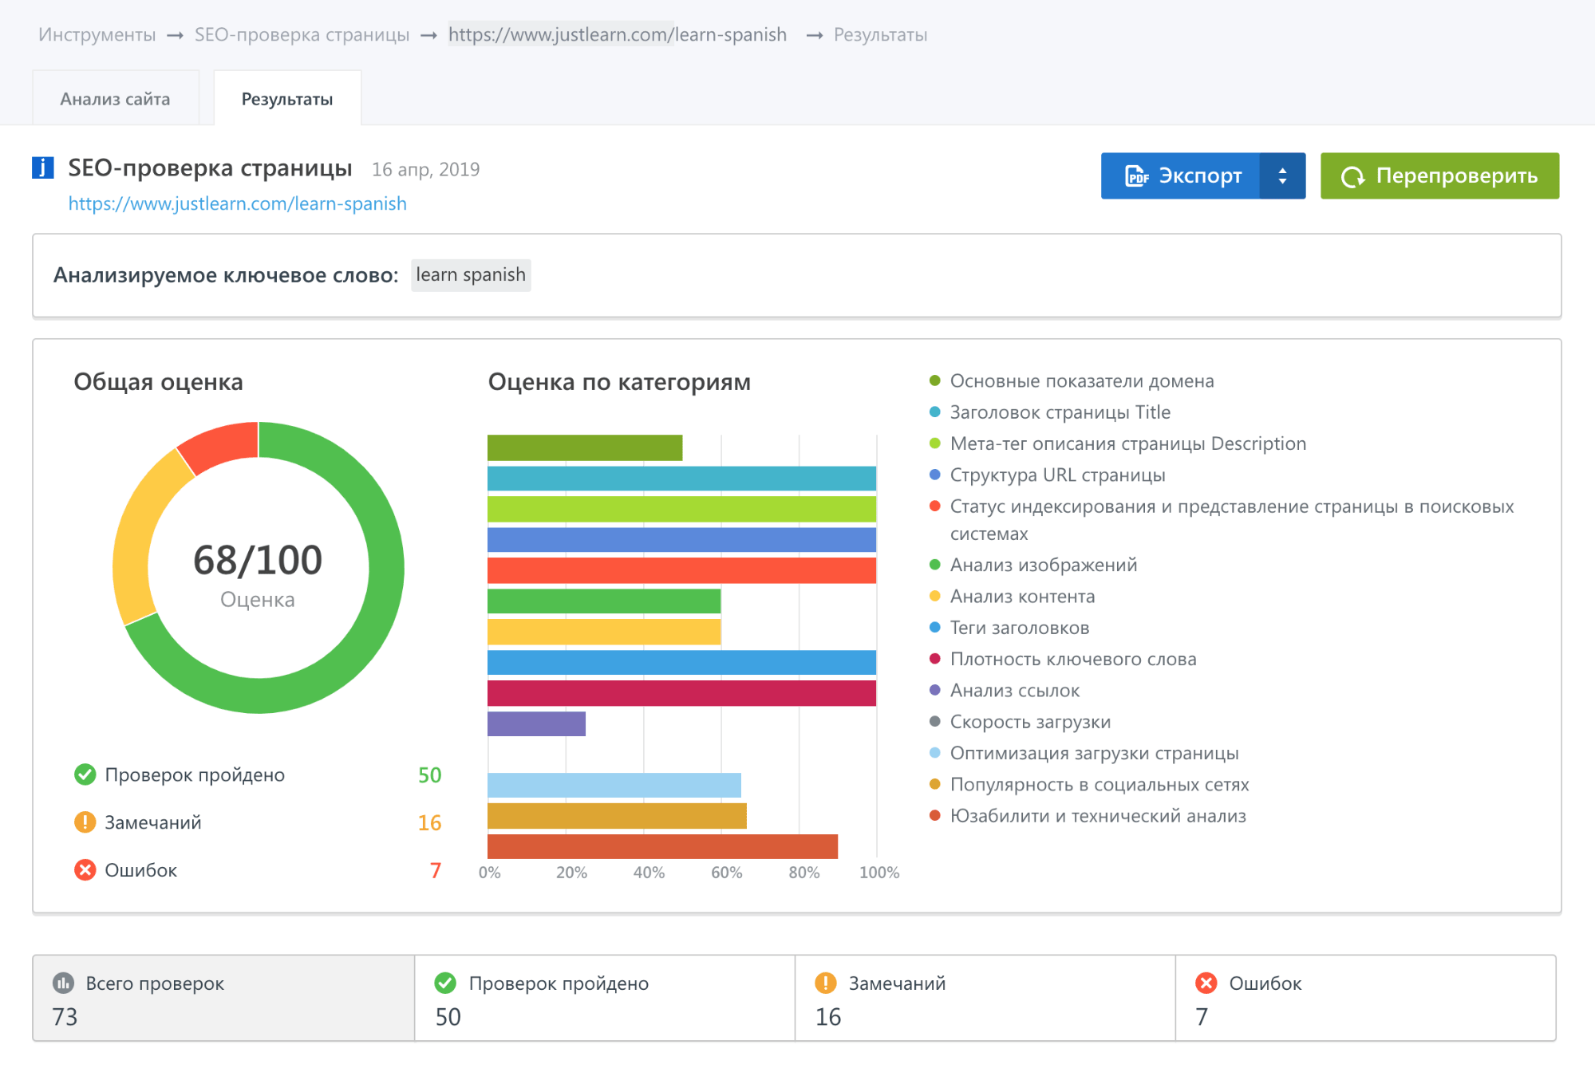The image size is (1595, 1072).
Task: Click Скорость загрузки in the legend
Action: click(1020, 722)
